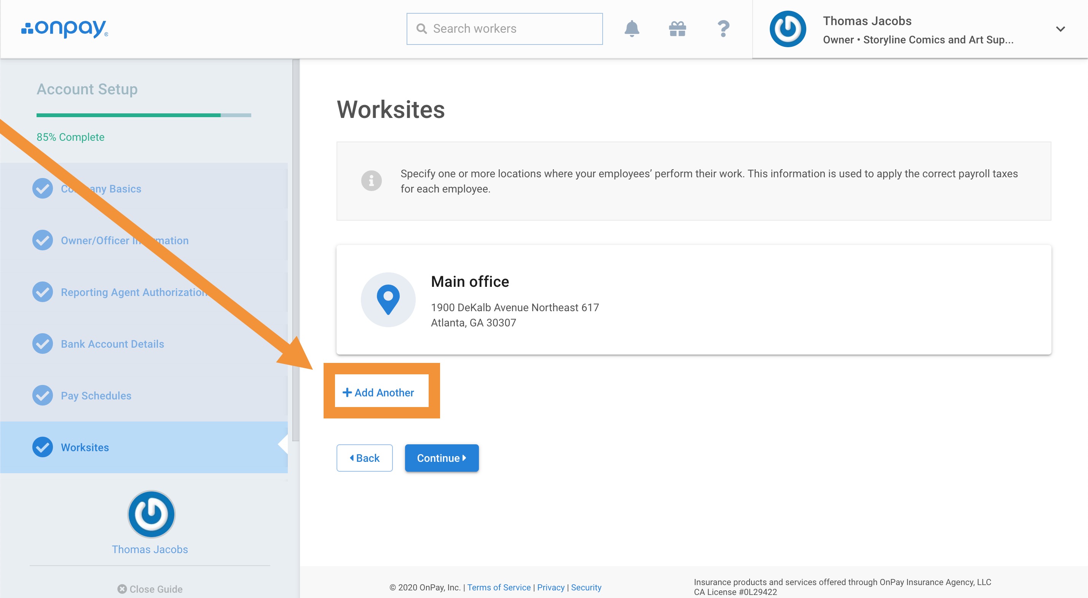Click the Worksites step checkmark
The image size is (1088, 598).
coord(43,447)
